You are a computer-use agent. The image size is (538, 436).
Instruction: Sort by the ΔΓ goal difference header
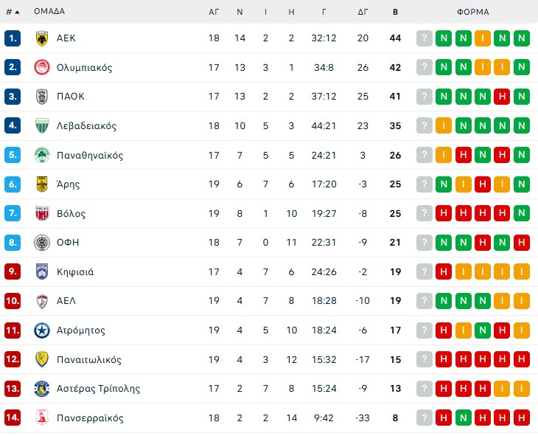pyautogui.click(x=363, y=12)
